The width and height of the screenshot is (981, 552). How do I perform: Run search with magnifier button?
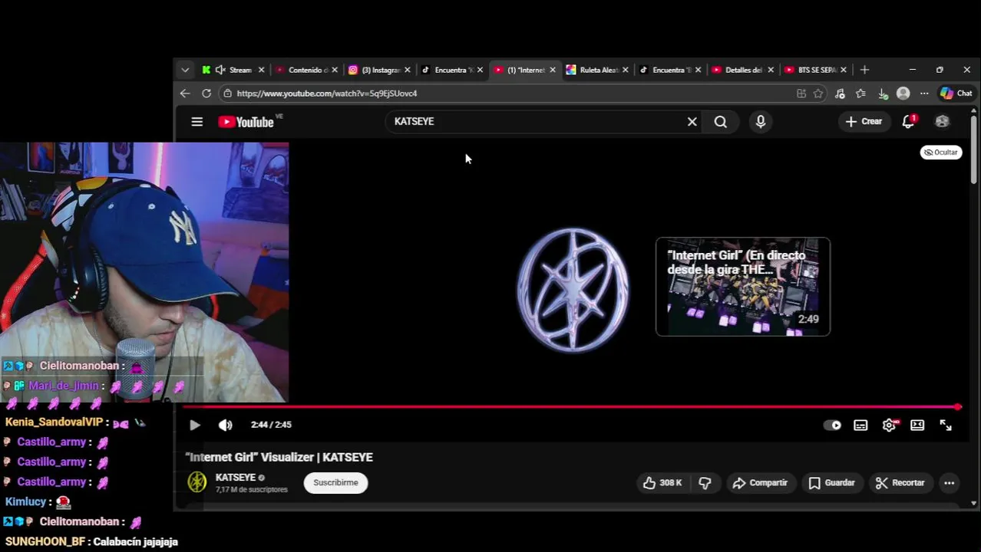(720, 121)
